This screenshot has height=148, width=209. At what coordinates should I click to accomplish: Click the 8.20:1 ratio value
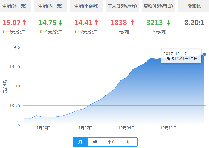[x=194, y=23]
